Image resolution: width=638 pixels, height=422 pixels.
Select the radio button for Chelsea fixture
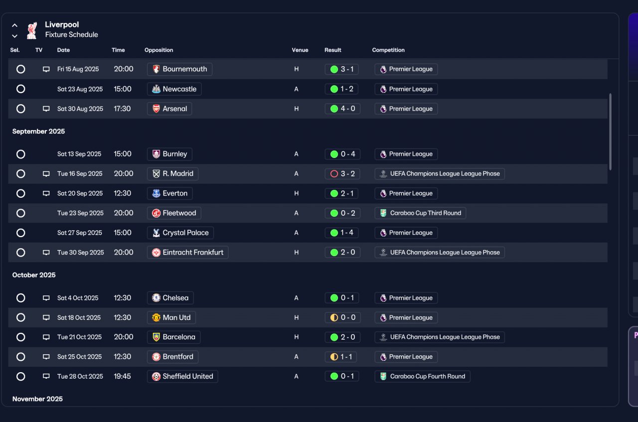tap(20, 298)
